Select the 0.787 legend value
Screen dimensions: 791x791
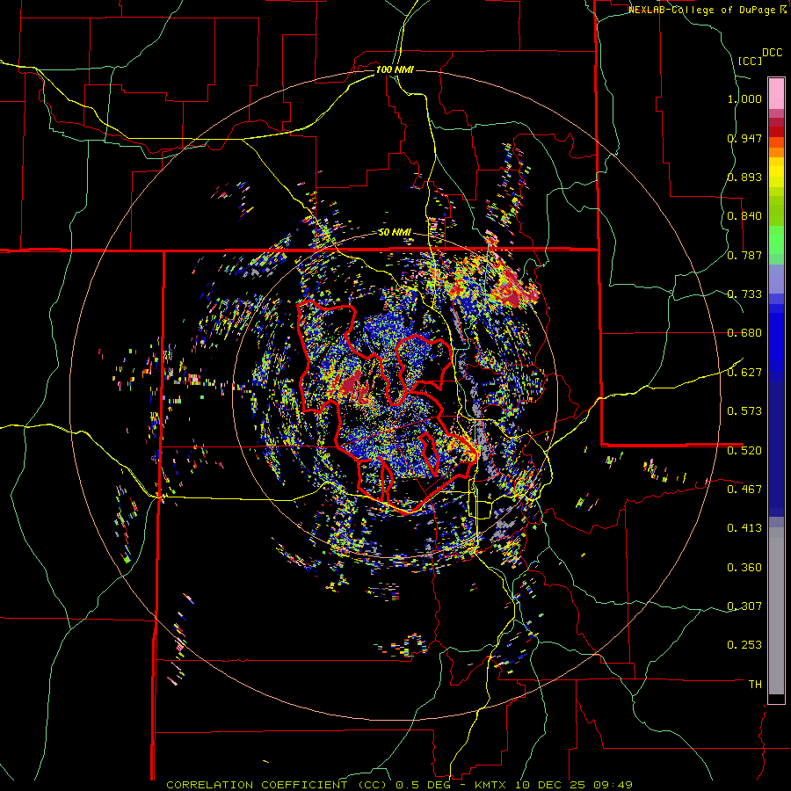coord(744,255)
